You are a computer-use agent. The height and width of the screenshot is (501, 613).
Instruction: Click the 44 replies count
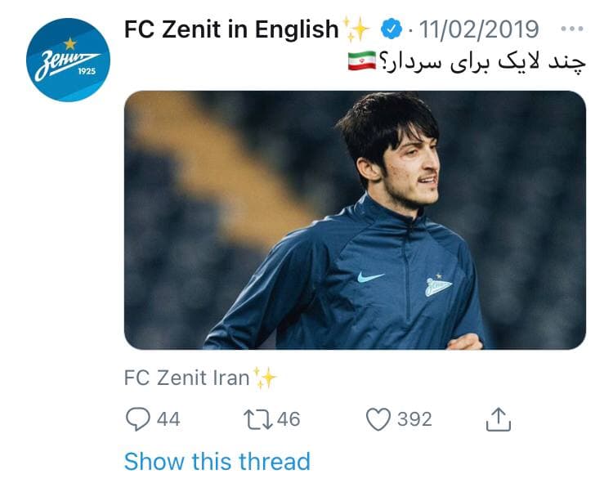pos(168,419)
